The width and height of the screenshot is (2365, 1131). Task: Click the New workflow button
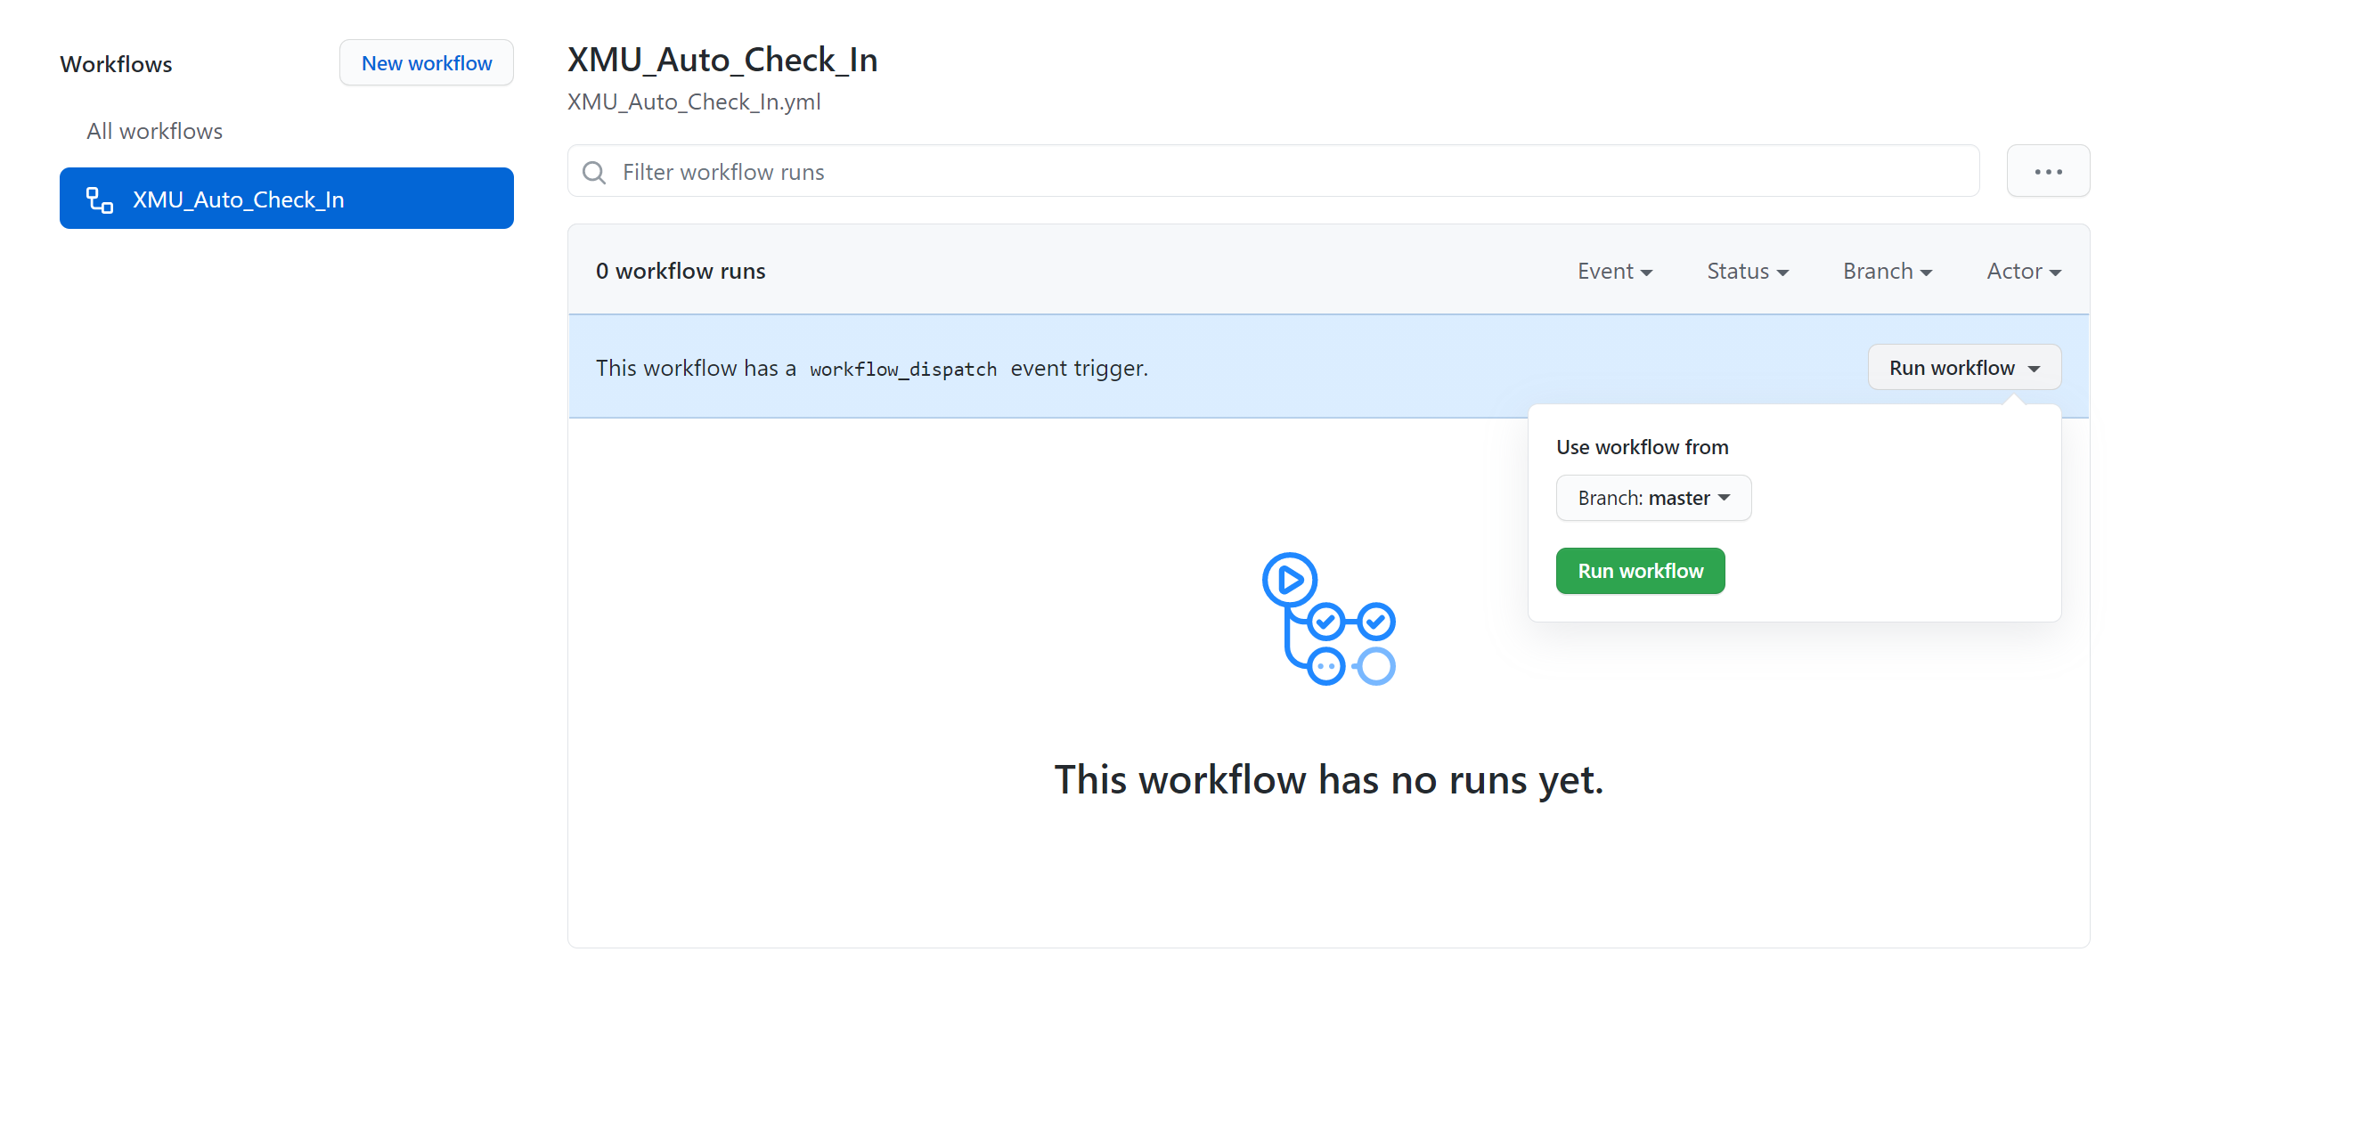[426, 63]
